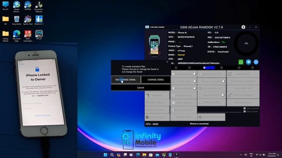Select the highlighted blue tab indicator
Viewport: 282px width, 158px height.
click(x=209, y=68)
